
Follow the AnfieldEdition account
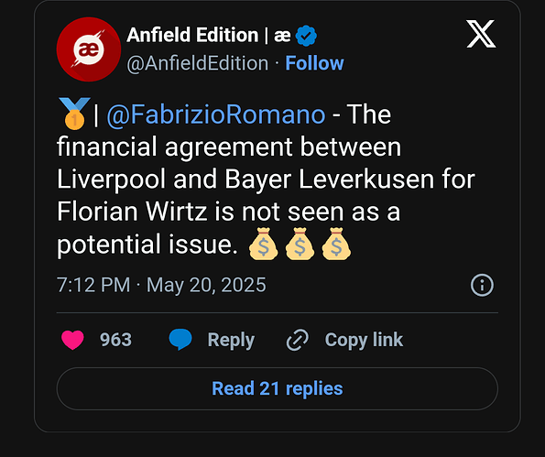point(314,63)
